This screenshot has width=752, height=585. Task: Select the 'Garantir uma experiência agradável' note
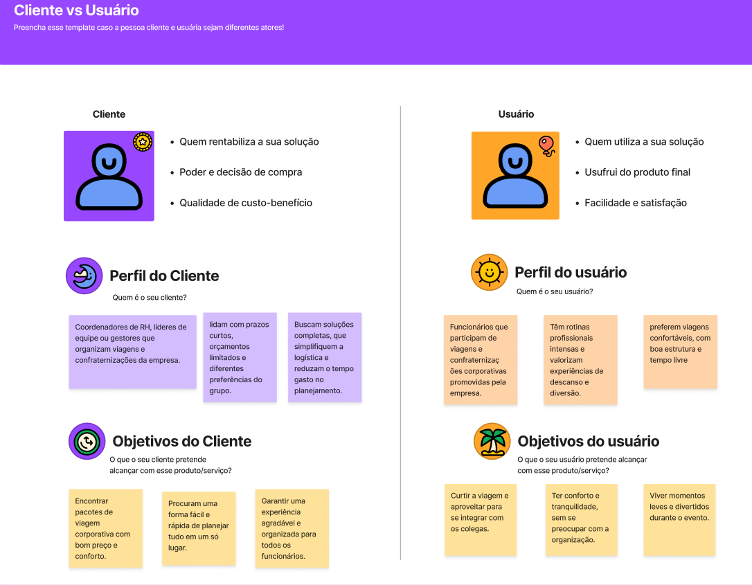(x=292, y=528)
